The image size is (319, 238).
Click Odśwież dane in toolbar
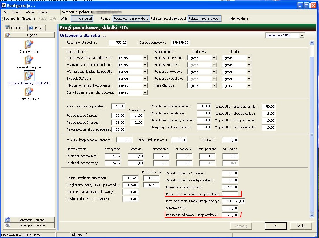[x=238, y=18]
